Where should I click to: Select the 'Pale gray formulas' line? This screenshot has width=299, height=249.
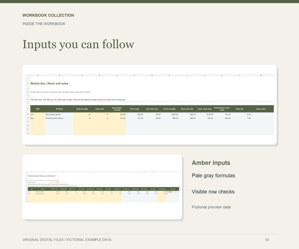pos(214,175)
